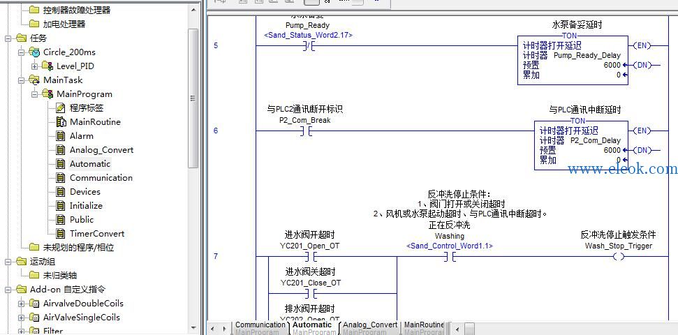Viewport: 678px width, 335px height.
Task: Click accumulated value 0 of Pump_Ready_Delay
Action: tap(619, 75)
